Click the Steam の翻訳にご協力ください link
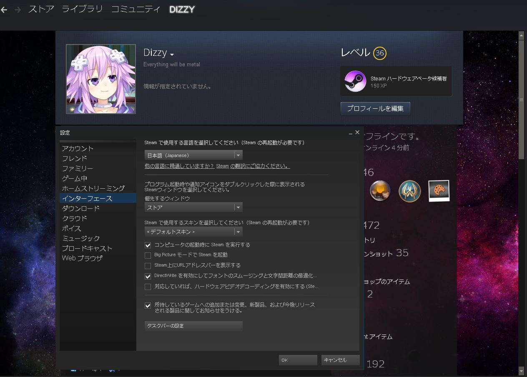 [253, 166]
